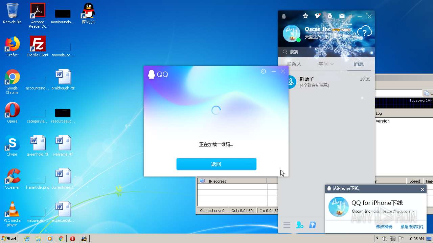Select the oralthough.rtf file icon
The image size is (433, 243).
click(63, 80)
